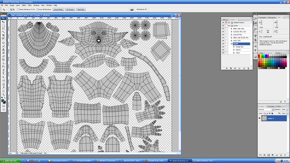Enable the Zoom All Windows checkbox
This screenshot has width=290, height=163.
click(37, 9)
